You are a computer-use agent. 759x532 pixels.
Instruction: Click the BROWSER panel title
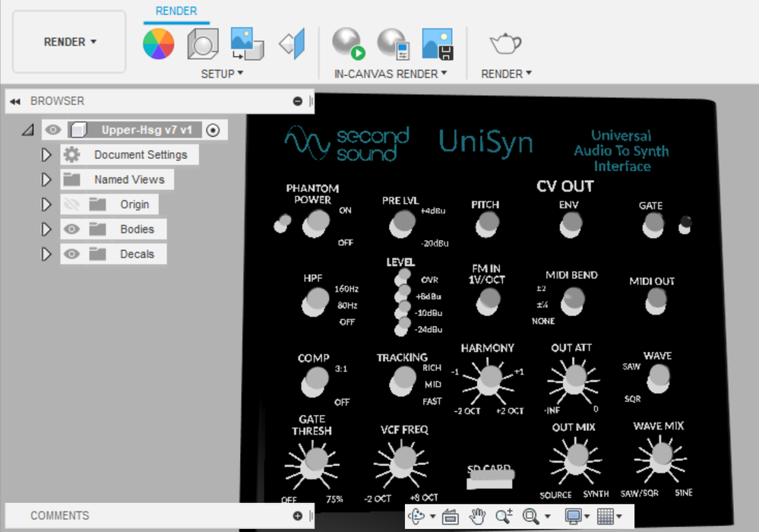(x=57, y=101)
